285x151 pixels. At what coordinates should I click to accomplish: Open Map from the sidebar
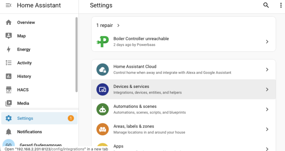coord(39,36)
